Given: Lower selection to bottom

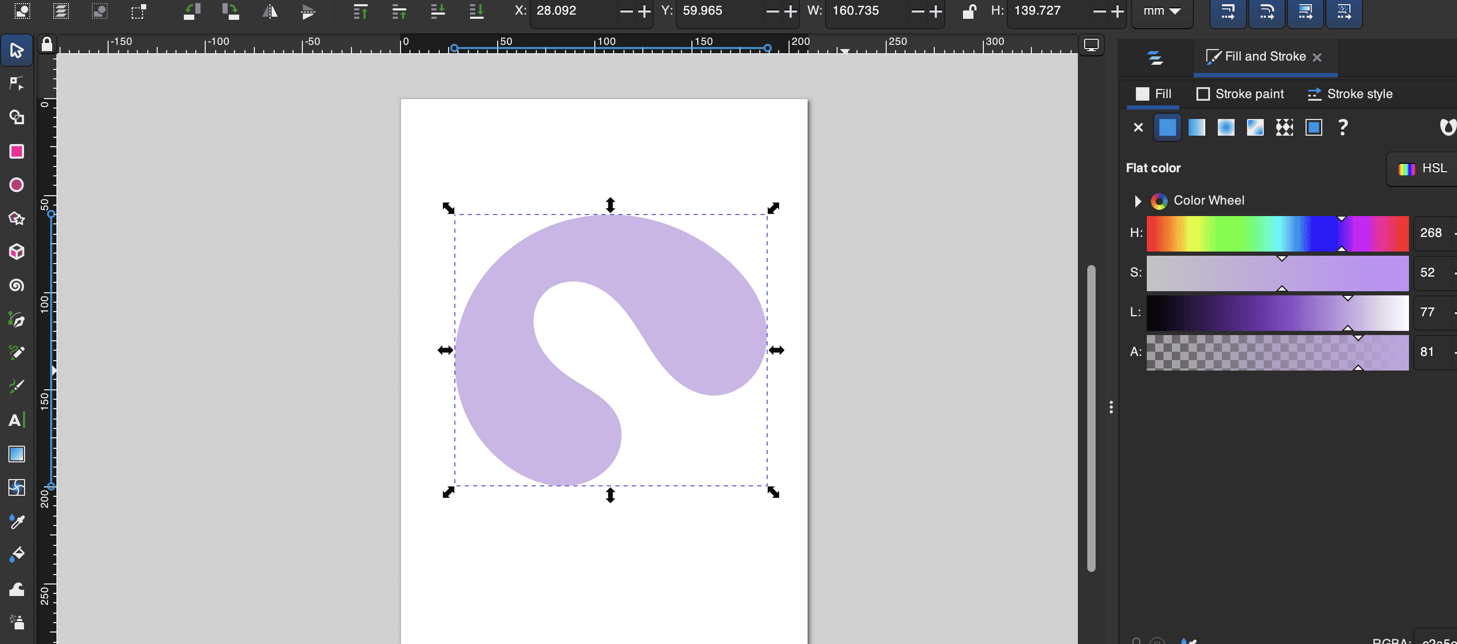Looking at the screenshot, I should (x=476, y=11).
